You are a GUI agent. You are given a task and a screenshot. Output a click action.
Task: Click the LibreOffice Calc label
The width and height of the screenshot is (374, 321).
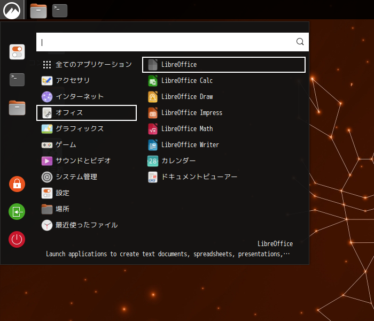[187, 80]
